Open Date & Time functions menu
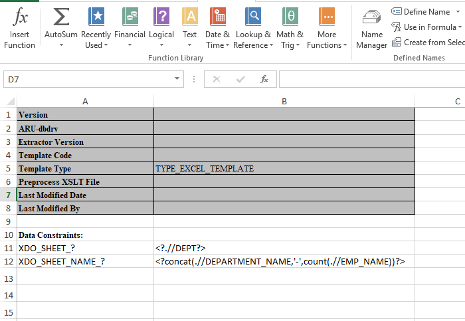Image resolution: width=465 pixels, height=321 pixels. [217, 28]
